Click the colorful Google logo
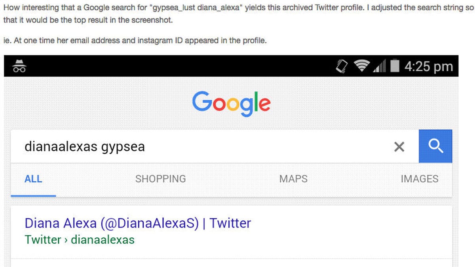 (x=231, y=103)
